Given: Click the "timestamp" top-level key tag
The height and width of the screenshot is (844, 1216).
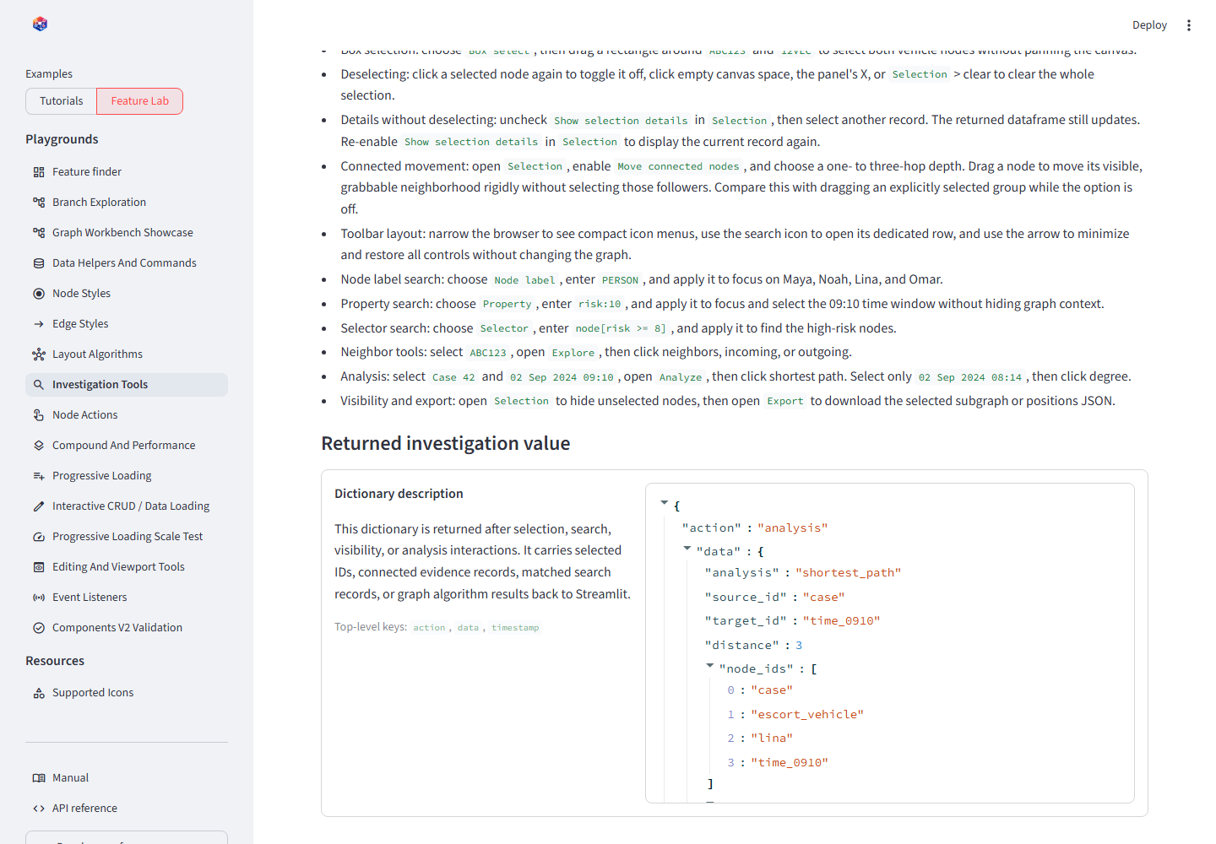Looking at the screenshot, I should pyautogui.click(x=515, y=628).
